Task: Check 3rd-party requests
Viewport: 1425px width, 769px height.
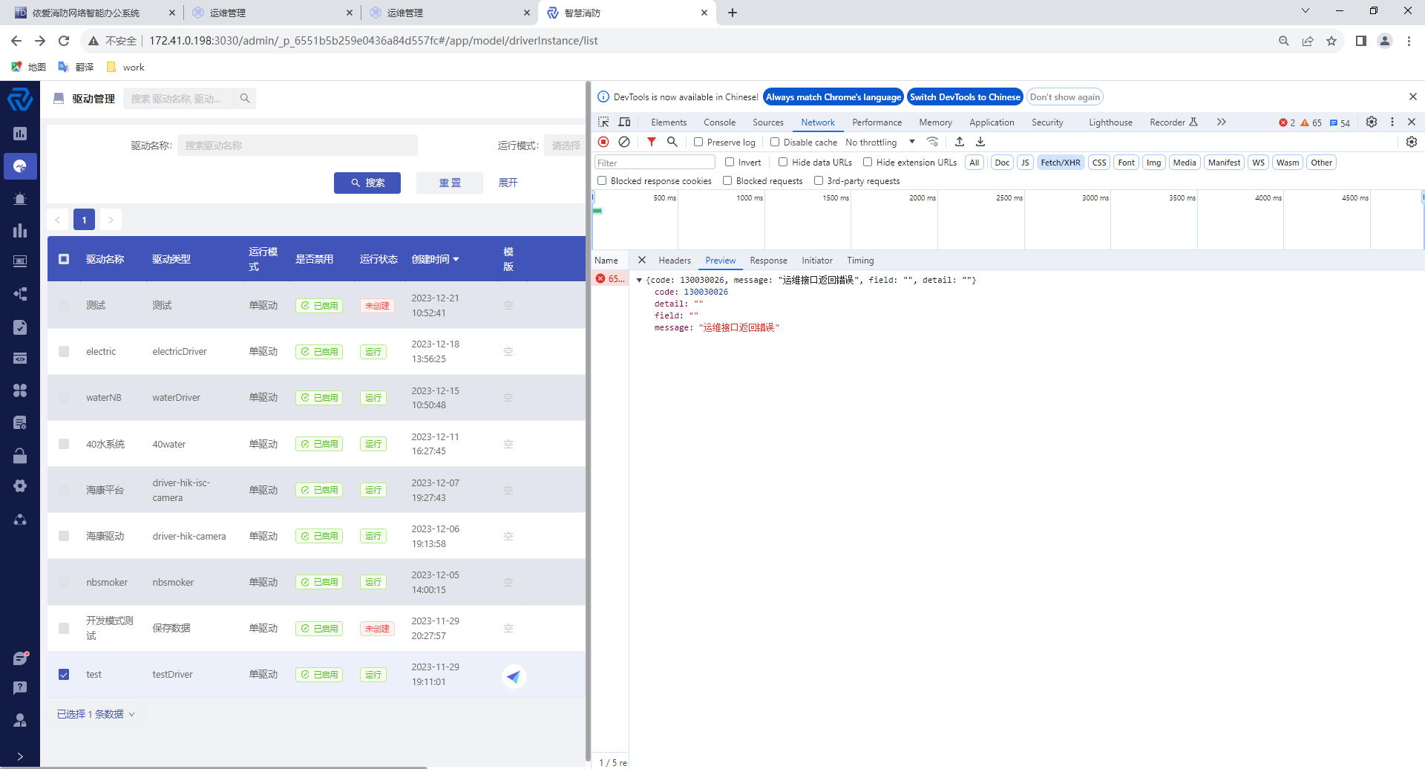Action: pos(819,180)
